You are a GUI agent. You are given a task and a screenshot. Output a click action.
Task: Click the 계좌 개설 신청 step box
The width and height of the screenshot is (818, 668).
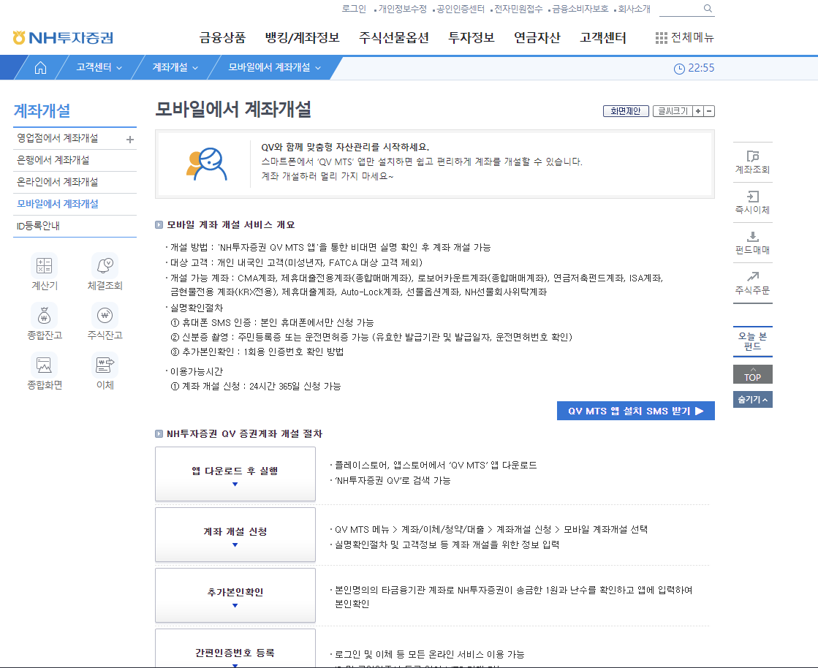235,534
